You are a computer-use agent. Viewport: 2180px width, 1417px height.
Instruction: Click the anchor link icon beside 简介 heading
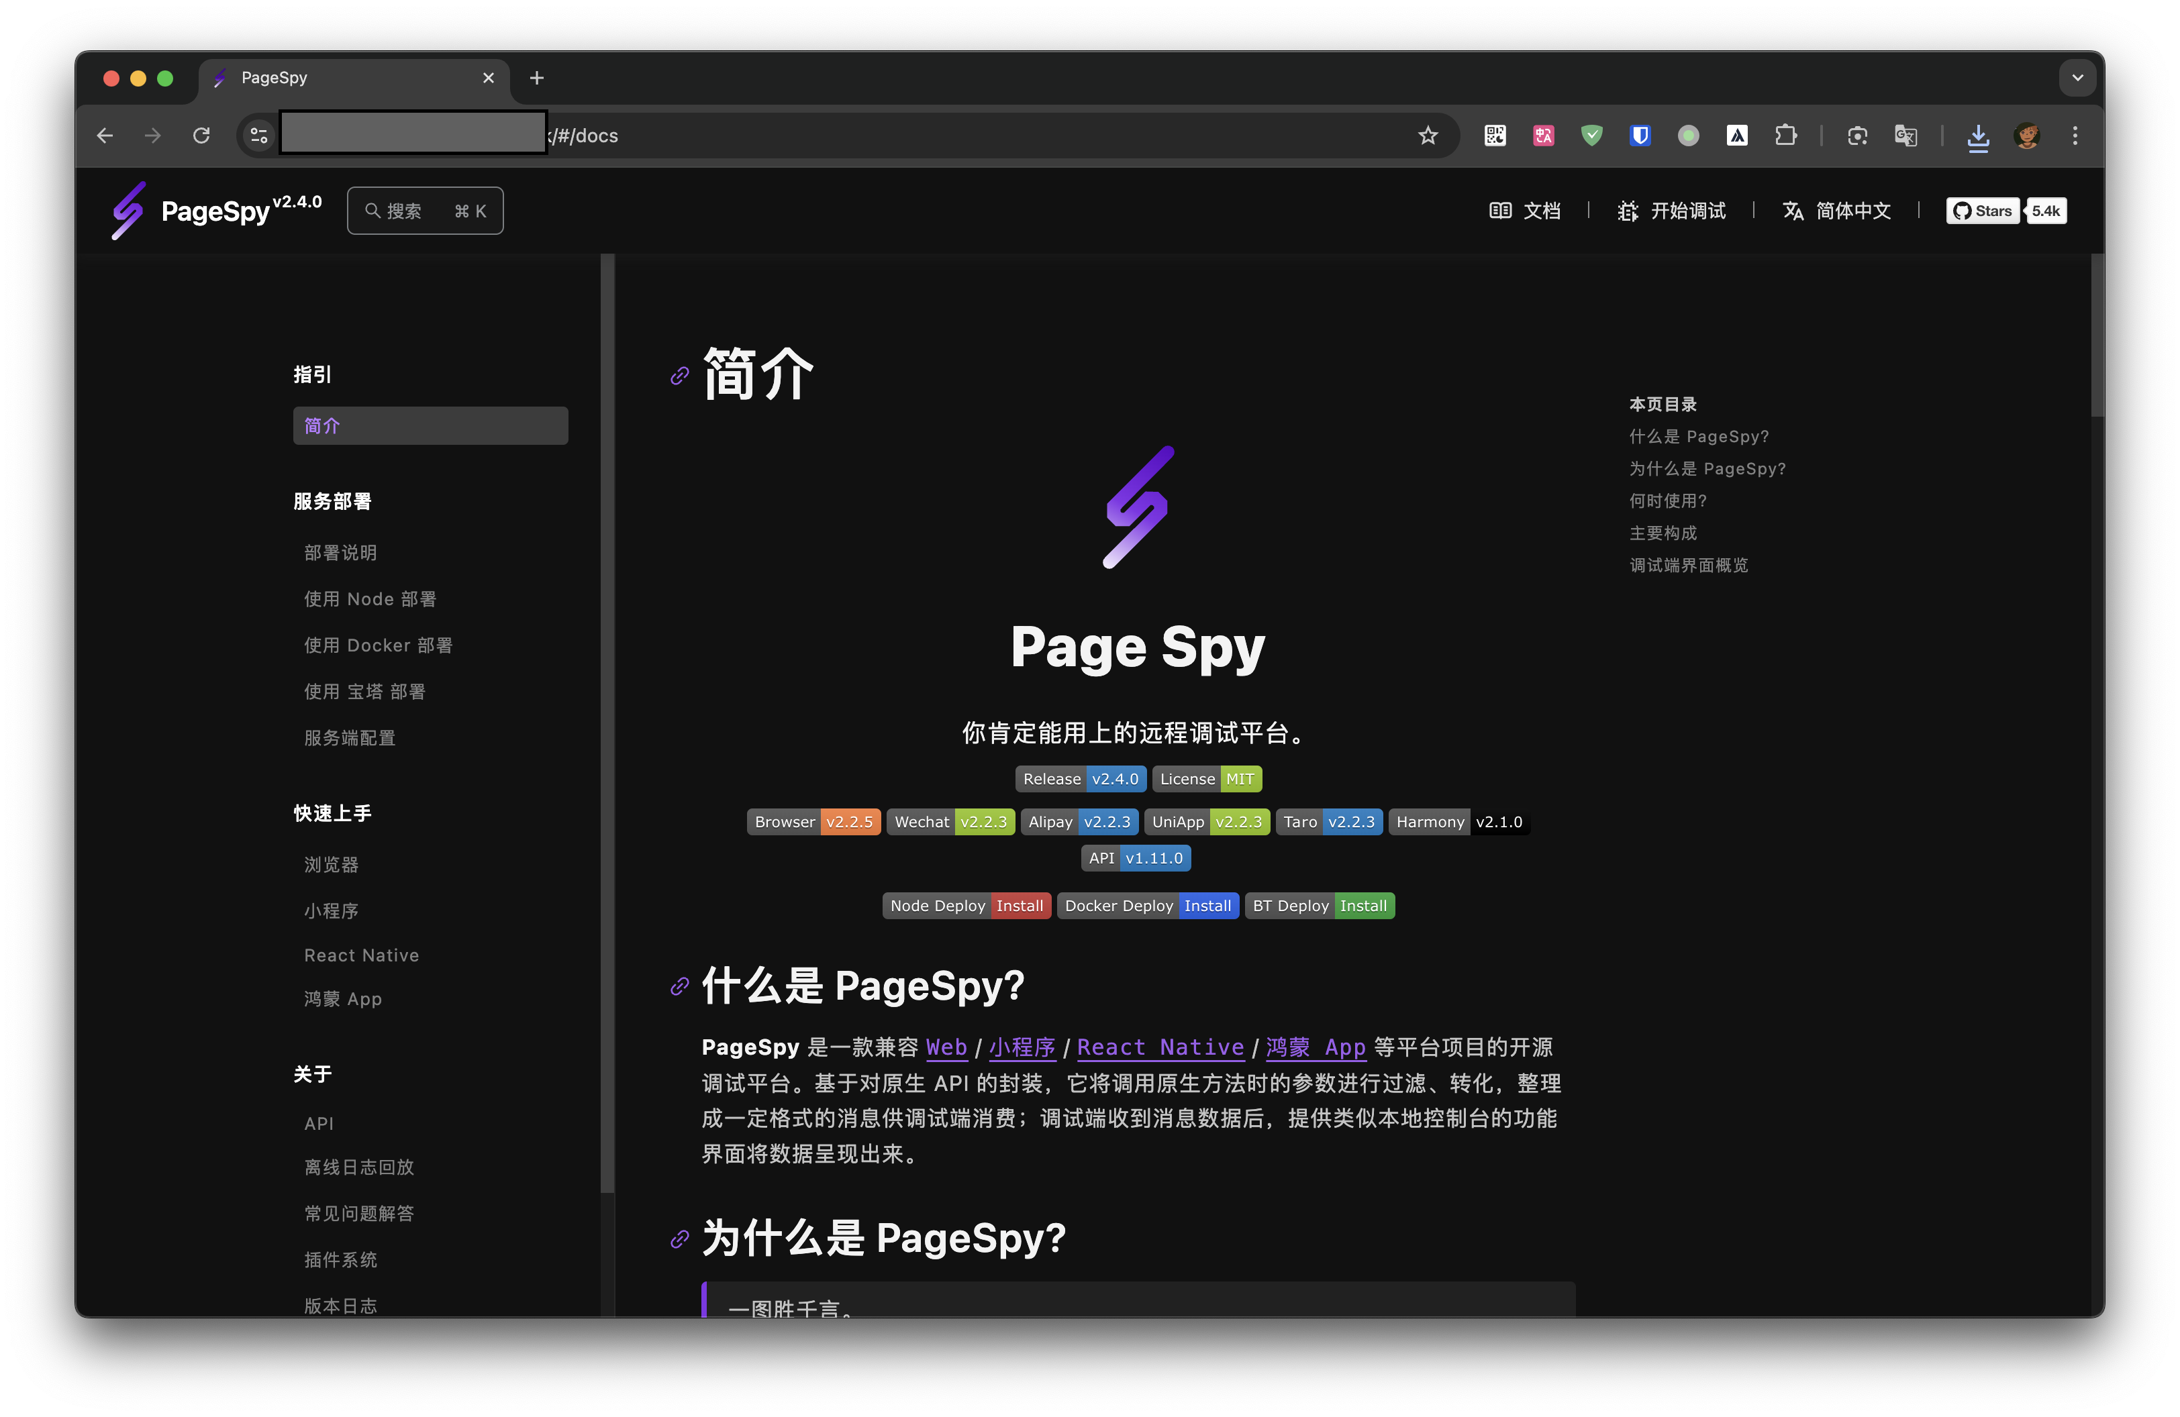[680, 376]
